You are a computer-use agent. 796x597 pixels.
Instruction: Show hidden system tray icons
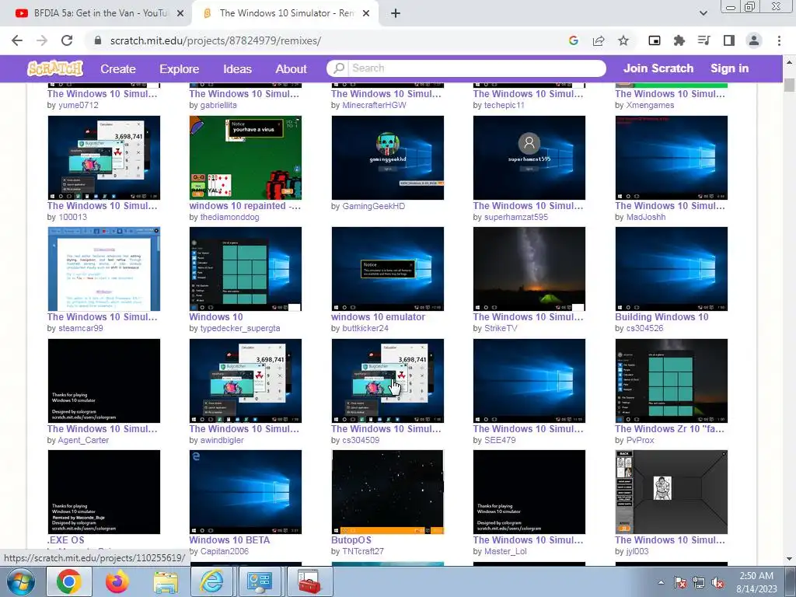pos(661,582)
